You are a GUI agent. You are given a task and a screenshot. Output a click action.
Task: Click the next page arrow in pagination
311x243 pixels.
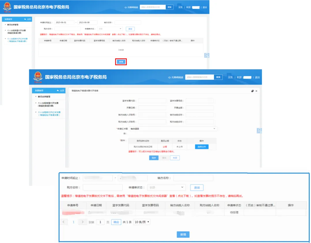[82, 222]
